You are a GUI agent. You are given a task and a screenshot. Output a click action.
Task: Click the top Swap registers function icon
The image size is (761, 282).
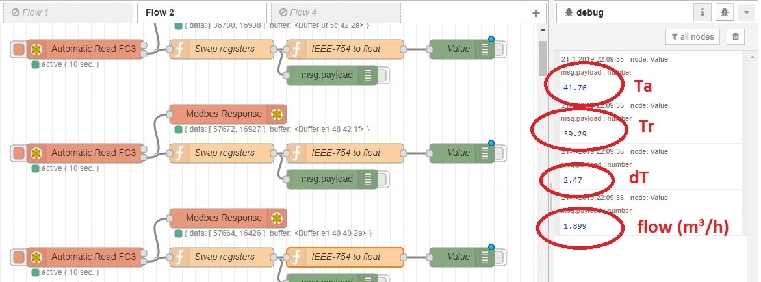[179, 49]
